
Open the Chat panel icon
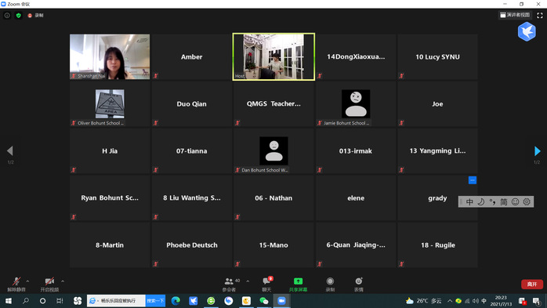point(267,281)
